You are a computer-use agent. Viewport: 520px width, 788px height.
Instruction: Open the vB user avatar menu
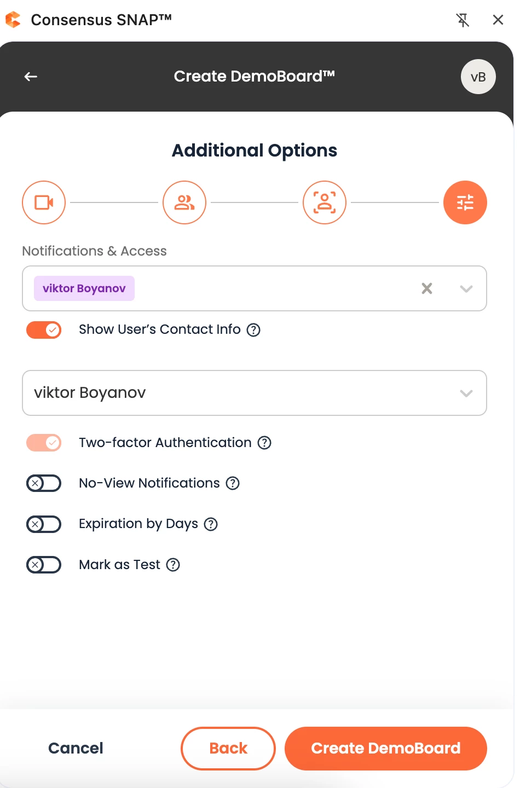pos(478,77)
